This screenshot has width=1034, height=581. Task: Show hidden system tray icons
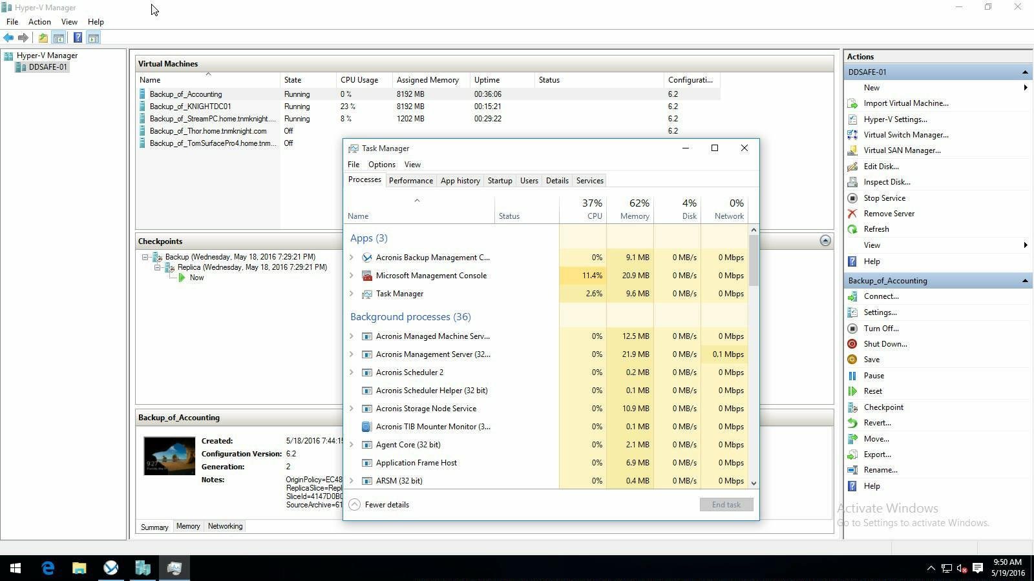click(x=931, y=568)
